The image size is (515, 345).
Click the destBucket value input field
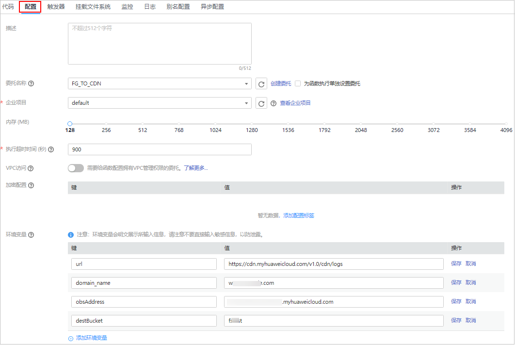(x=334, y=321)
